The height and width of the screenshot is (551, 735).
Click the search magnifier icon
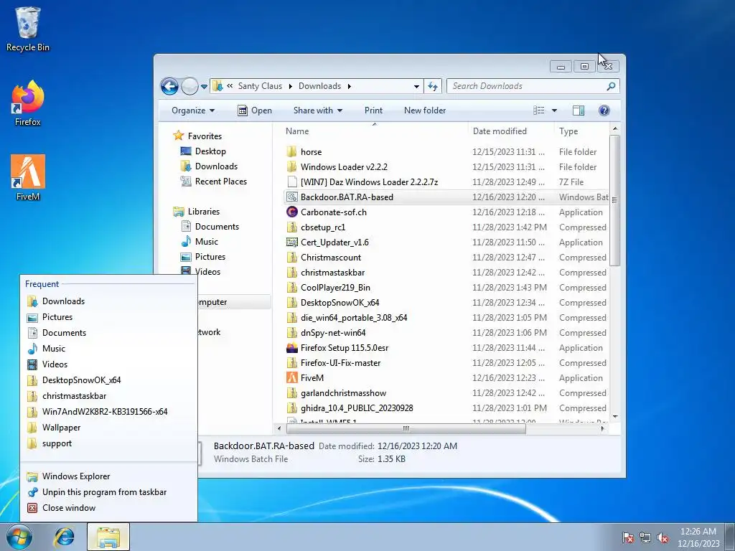pos(610,86)
